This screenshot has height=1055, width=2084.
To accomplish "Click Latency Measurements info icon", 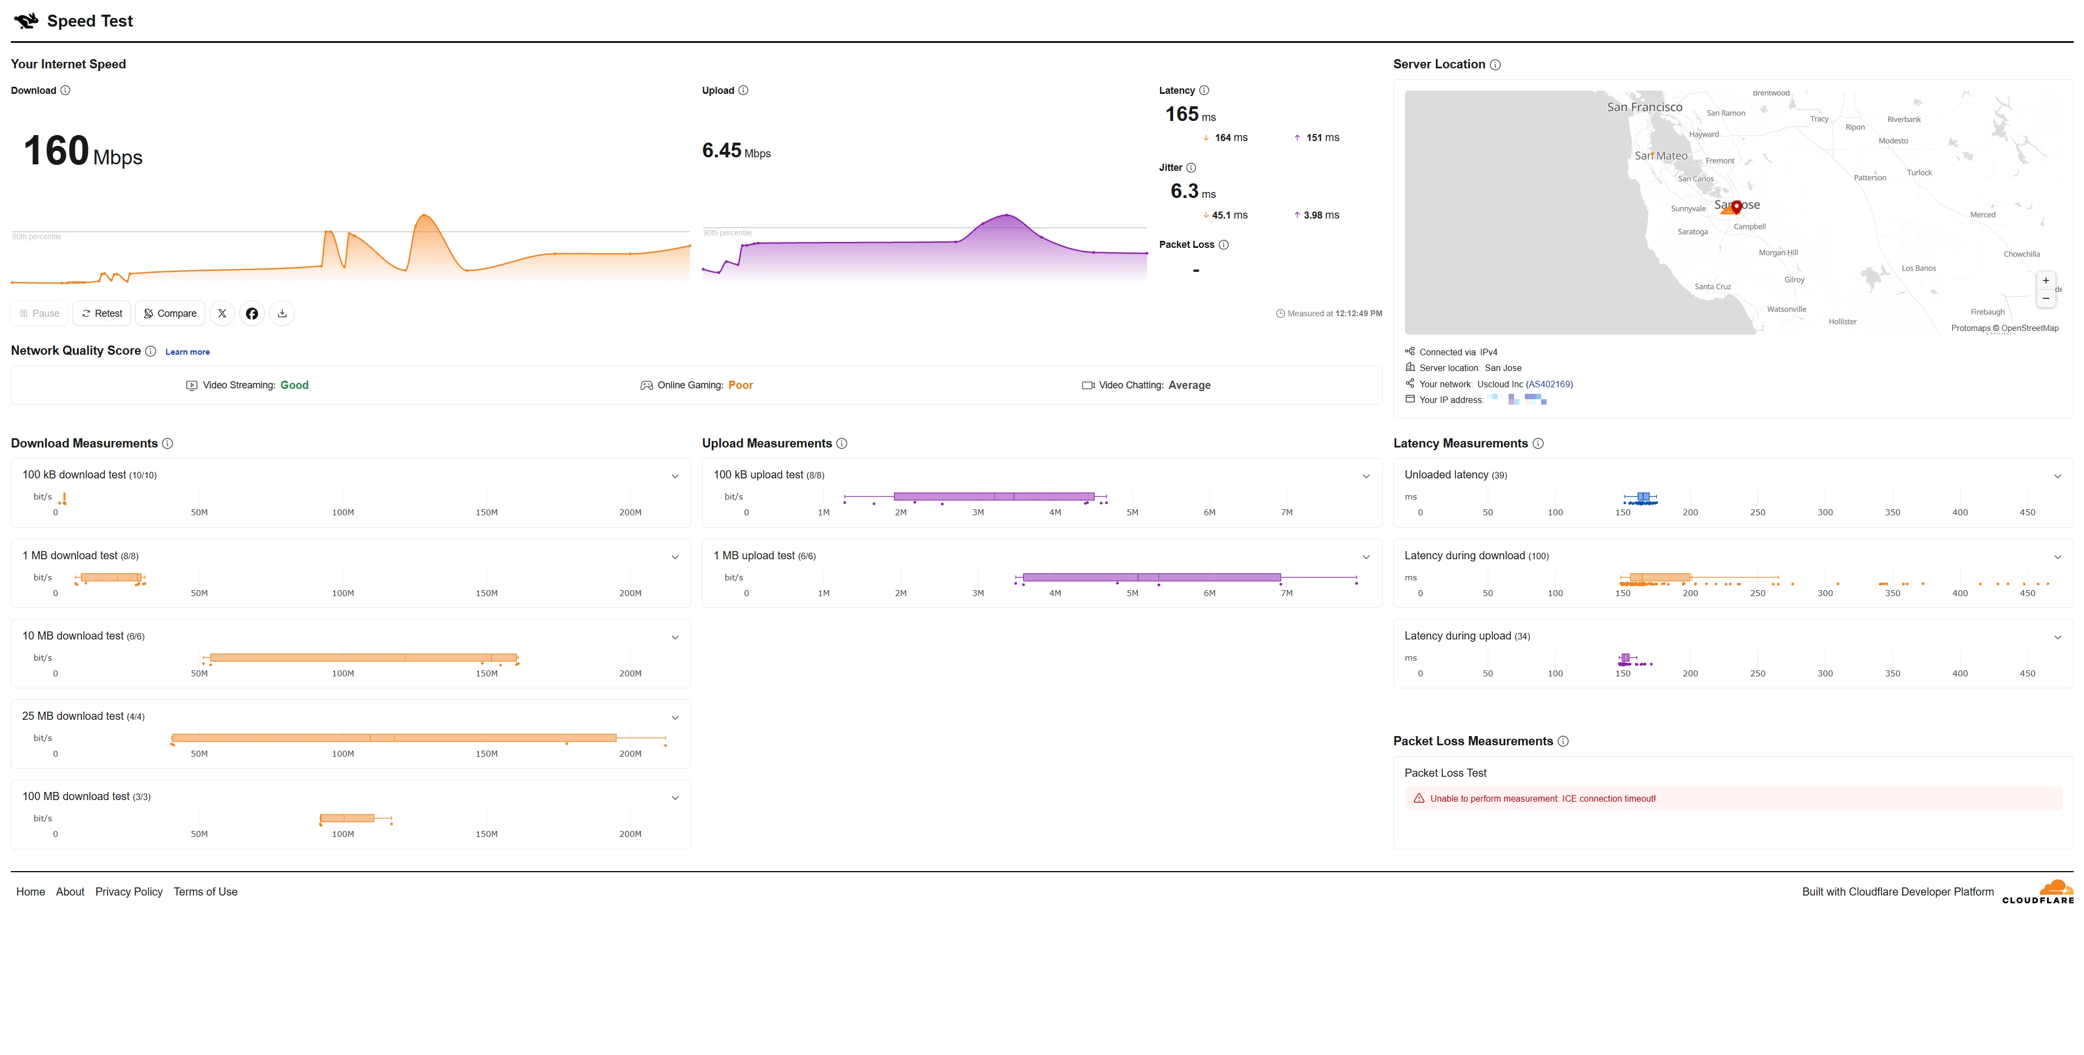I will (1538, 444).
